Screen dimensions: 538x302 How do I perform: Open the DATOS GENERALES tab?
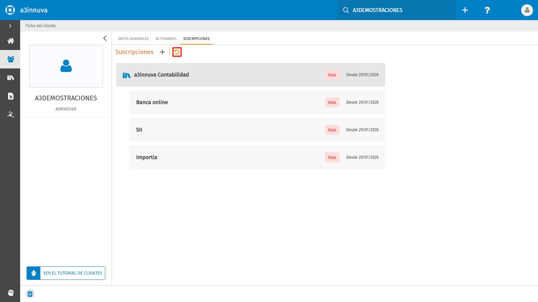pyautogui.click(x=133, y=39)
